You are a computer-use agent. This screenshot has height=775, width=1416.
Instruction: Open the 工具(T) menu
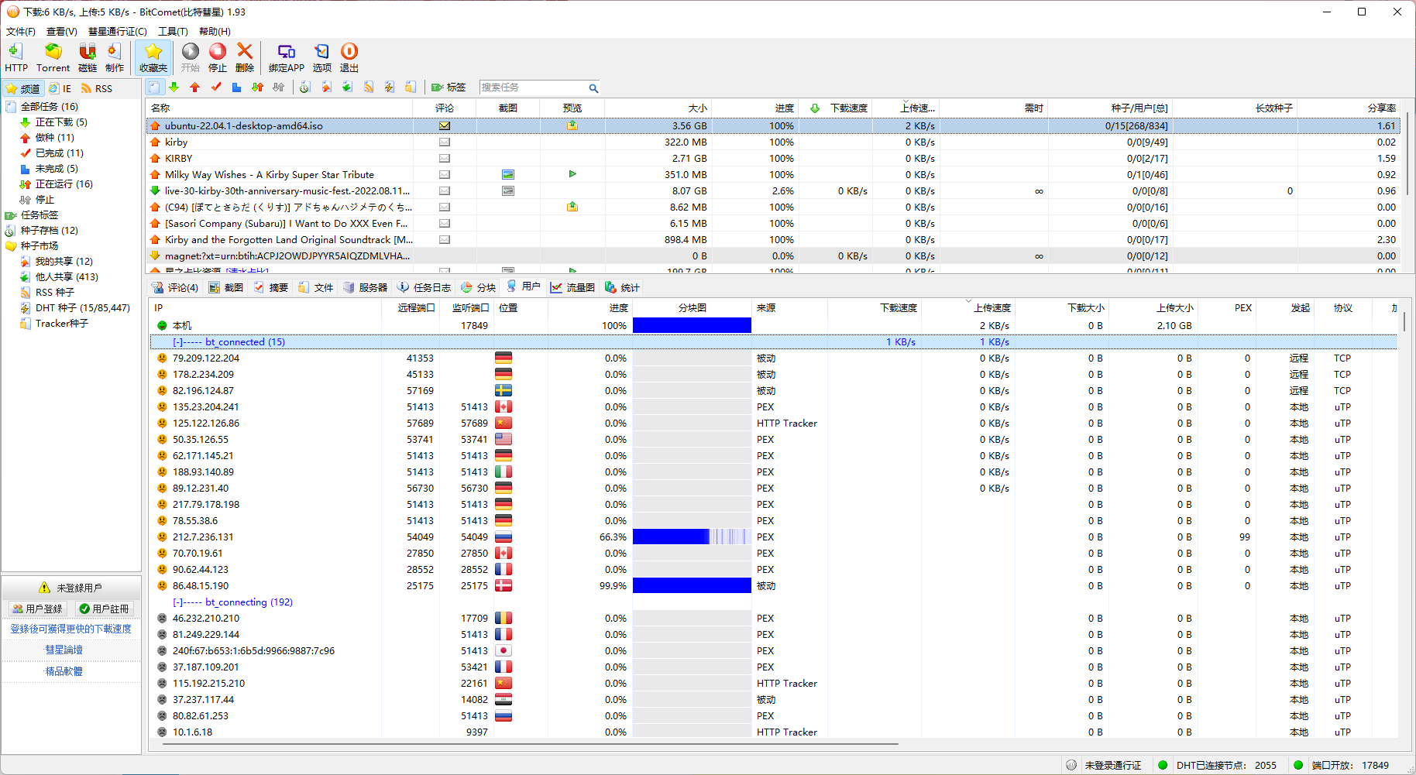(x=174, y=32)
